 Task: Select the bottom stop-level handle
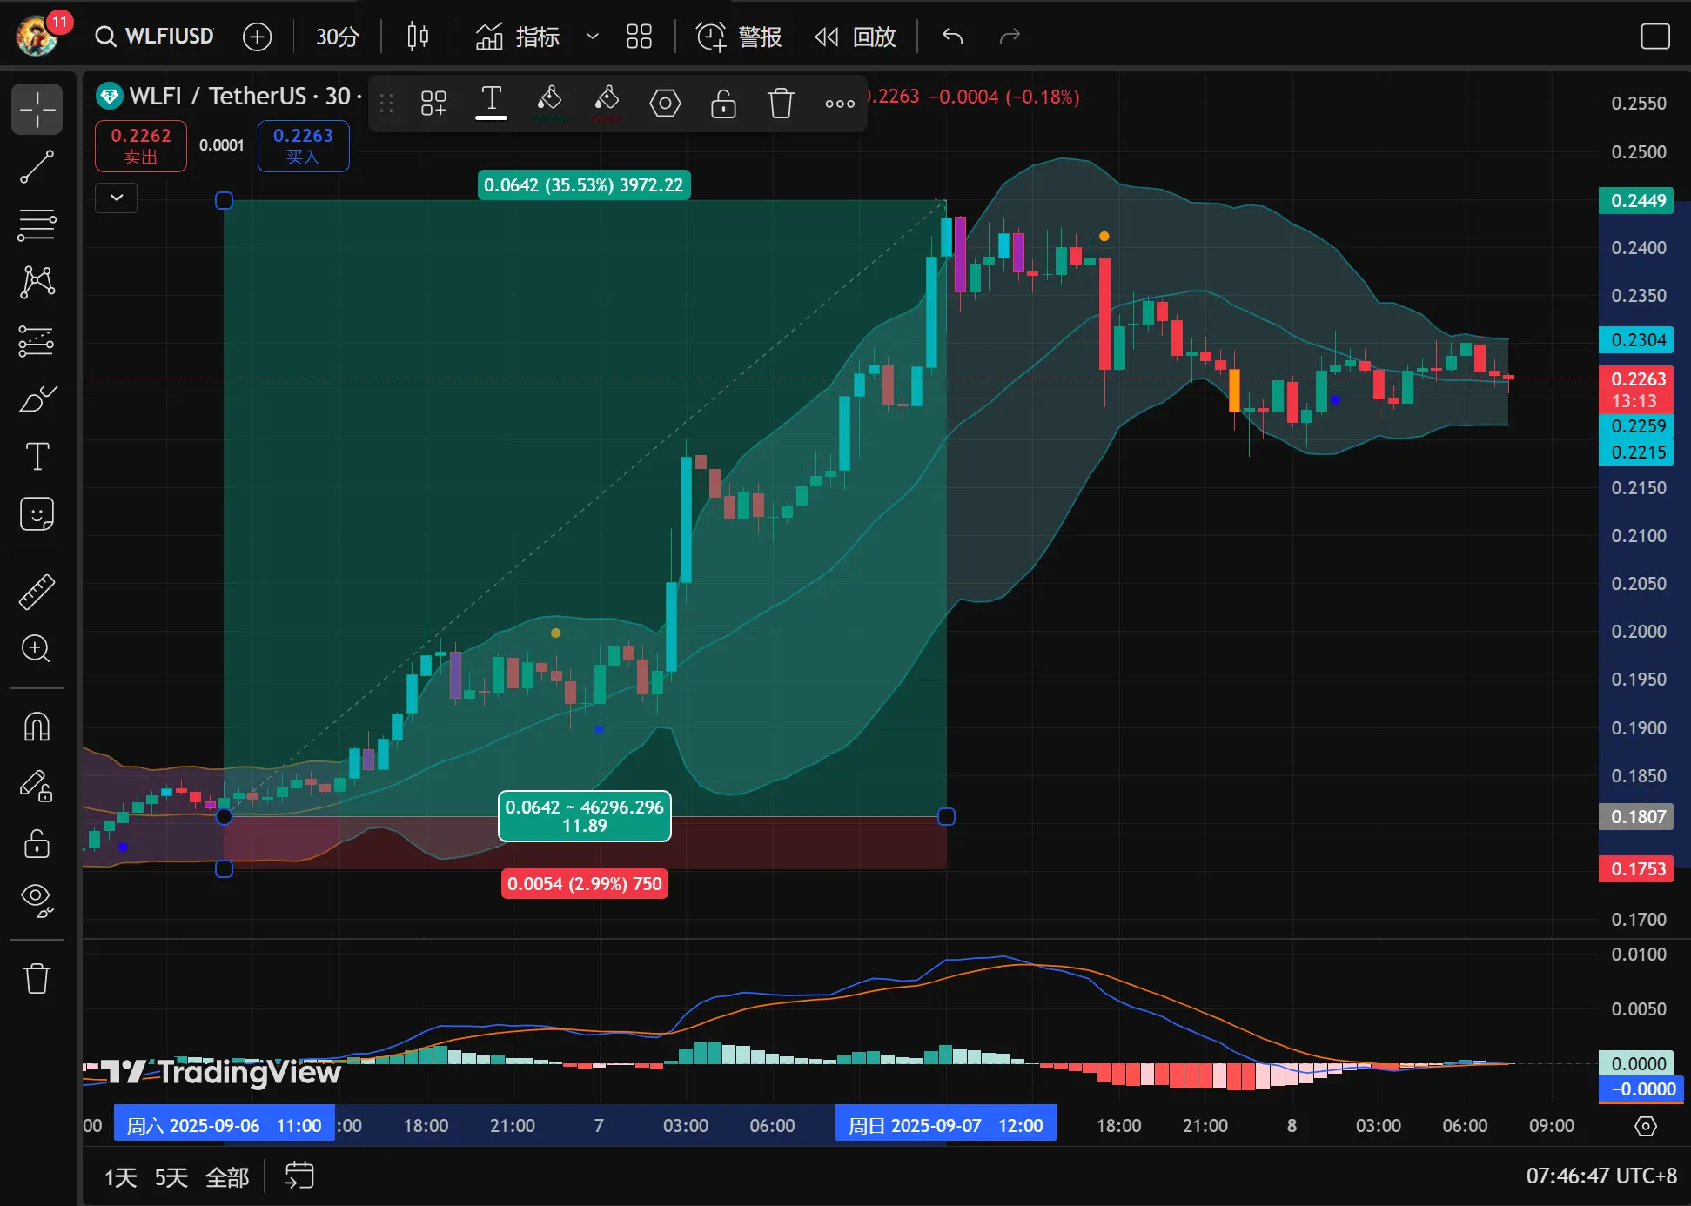click(x=224, y=868)
